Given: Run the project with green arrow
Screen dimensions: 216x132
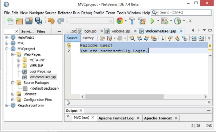Looking at the screenshot, I should tap(152, 21).
